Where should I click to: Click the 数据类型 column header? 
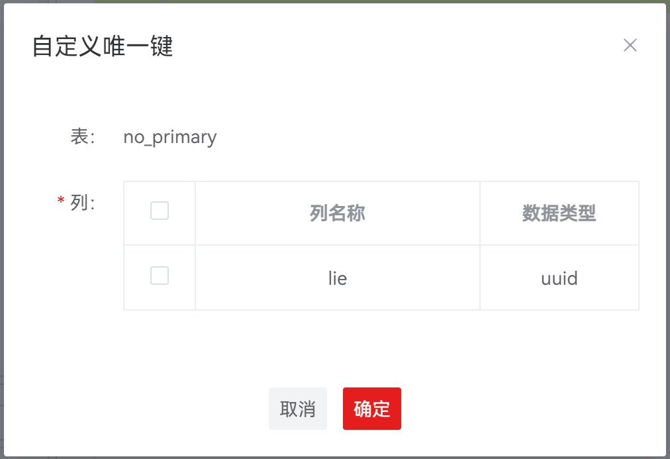(x=559, y=213)
